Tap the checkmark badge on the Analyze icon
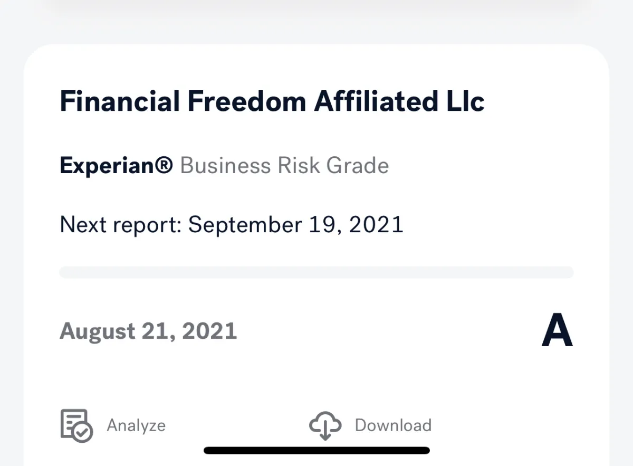The height and width of the screenshot is (466, 633). click(84, 433)
